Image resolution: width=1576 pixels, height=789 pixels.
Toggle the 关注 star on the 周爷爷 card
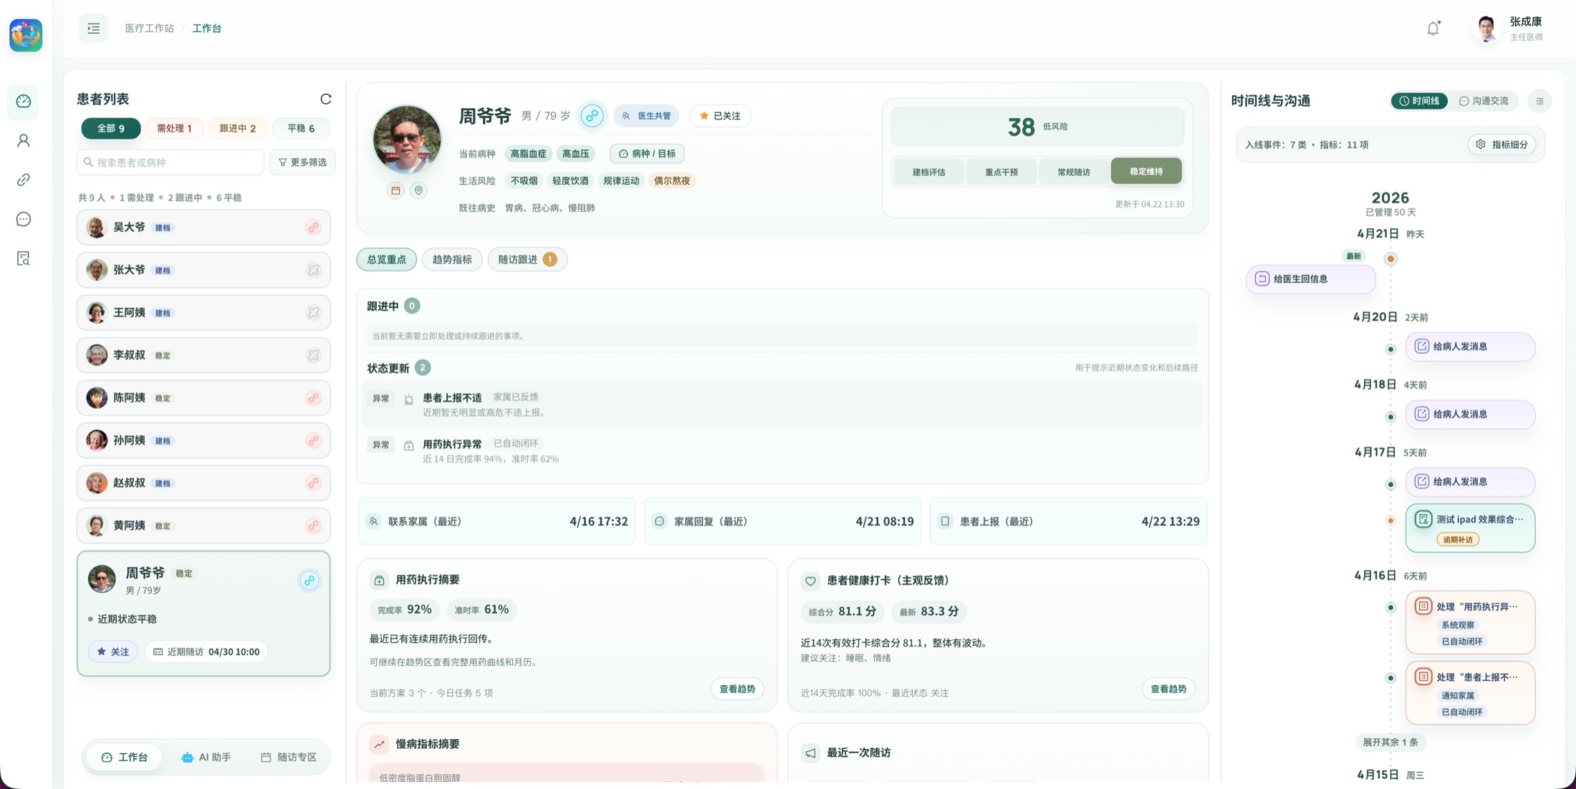pyautogui.click(x=113, y=652)
